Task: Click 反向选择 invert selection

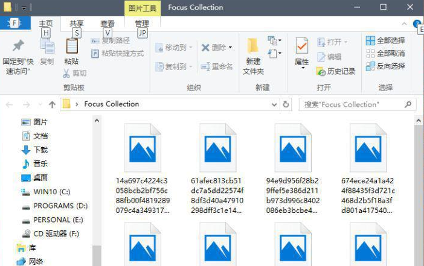Action: coord(385,66)
